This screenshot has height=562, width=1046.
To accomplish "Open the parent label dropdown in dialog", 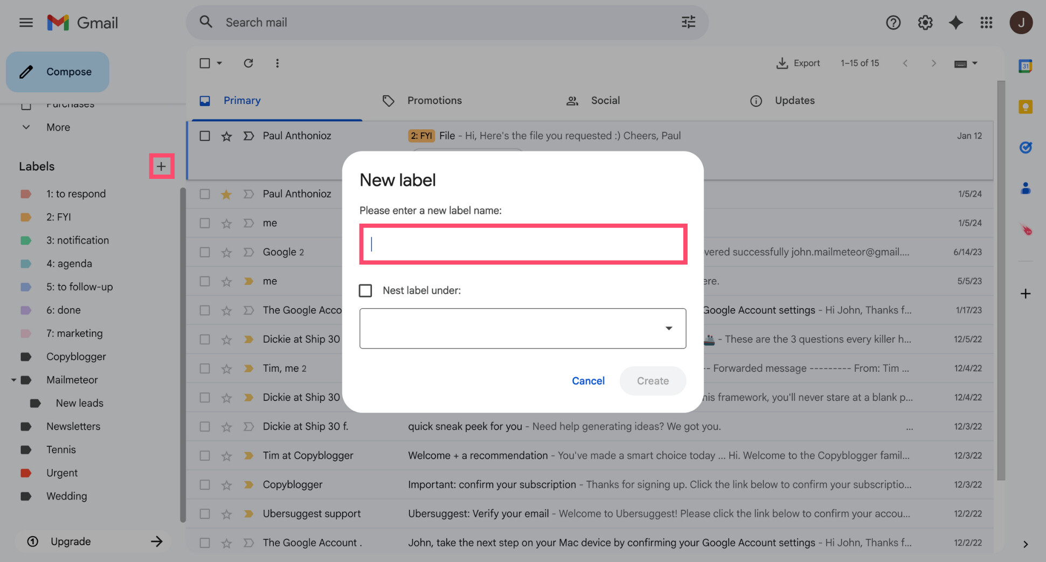I will coord(668,328).
